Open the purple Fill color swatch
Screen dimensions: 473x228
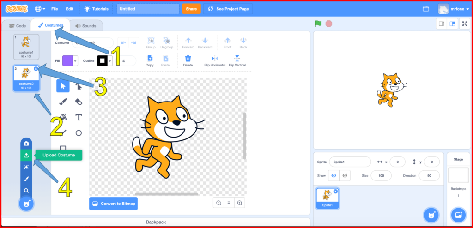70,60
